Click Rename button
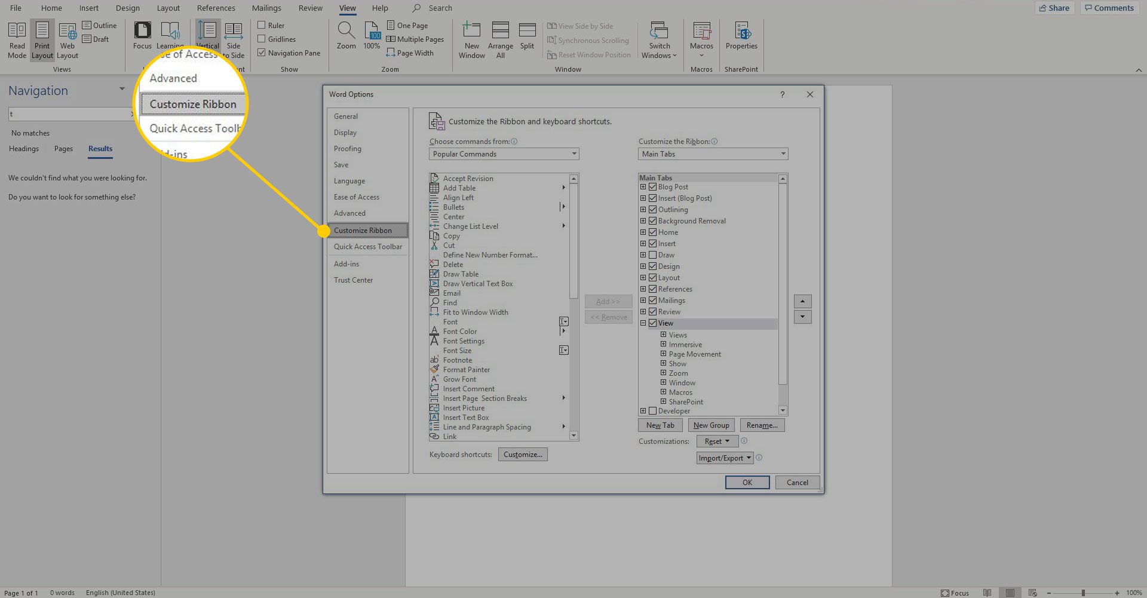1147x598 pixels. point(762,425)
